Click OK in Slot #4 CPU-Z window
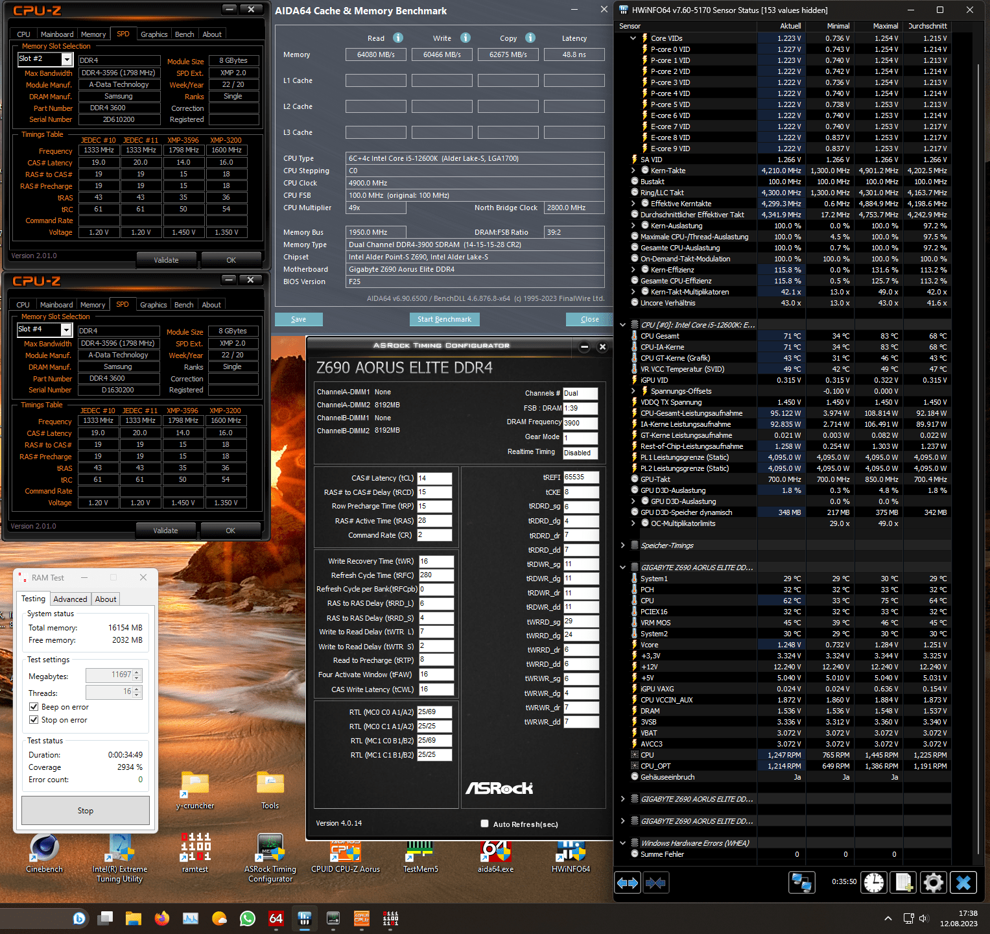 click(231, 531)
